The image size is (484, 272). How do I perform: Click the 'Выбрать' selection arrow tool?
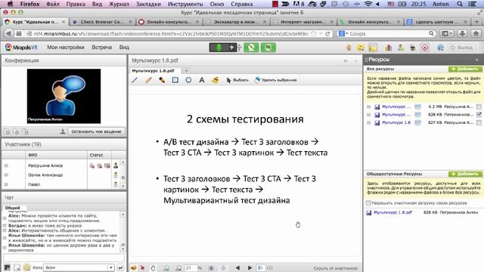237,80
